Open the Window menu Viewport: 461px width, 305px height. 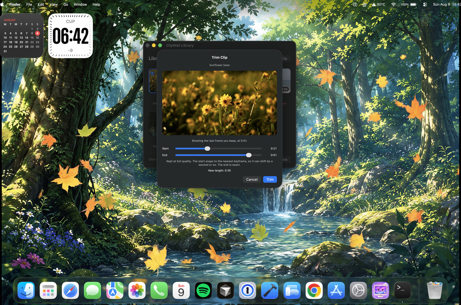pyautogui.click(x=80, y=4)
